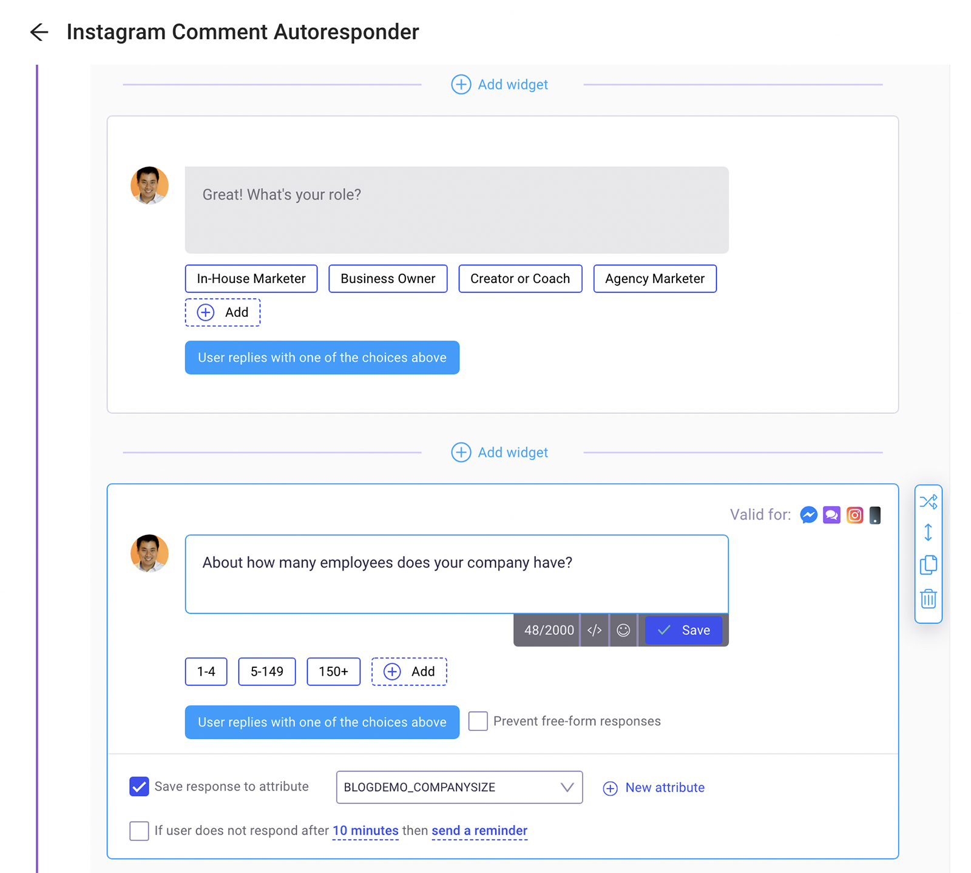Open the BLOGDEMO_COMPANYSIZE attribute dropdown
The width and height of the screenshot is (971, 873).
pyautogui.click(x=459, y=787)
